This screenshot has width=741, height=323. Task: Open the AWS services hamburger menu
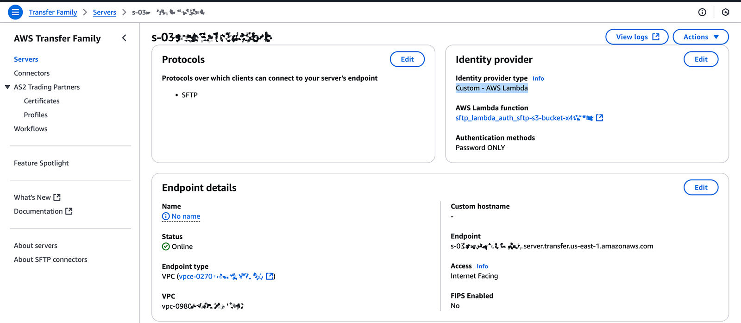tap(15, 12)
